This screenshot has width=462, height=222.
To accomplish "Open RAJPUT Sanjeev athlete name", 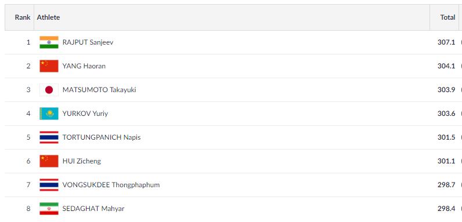I will tap(88, 42).
